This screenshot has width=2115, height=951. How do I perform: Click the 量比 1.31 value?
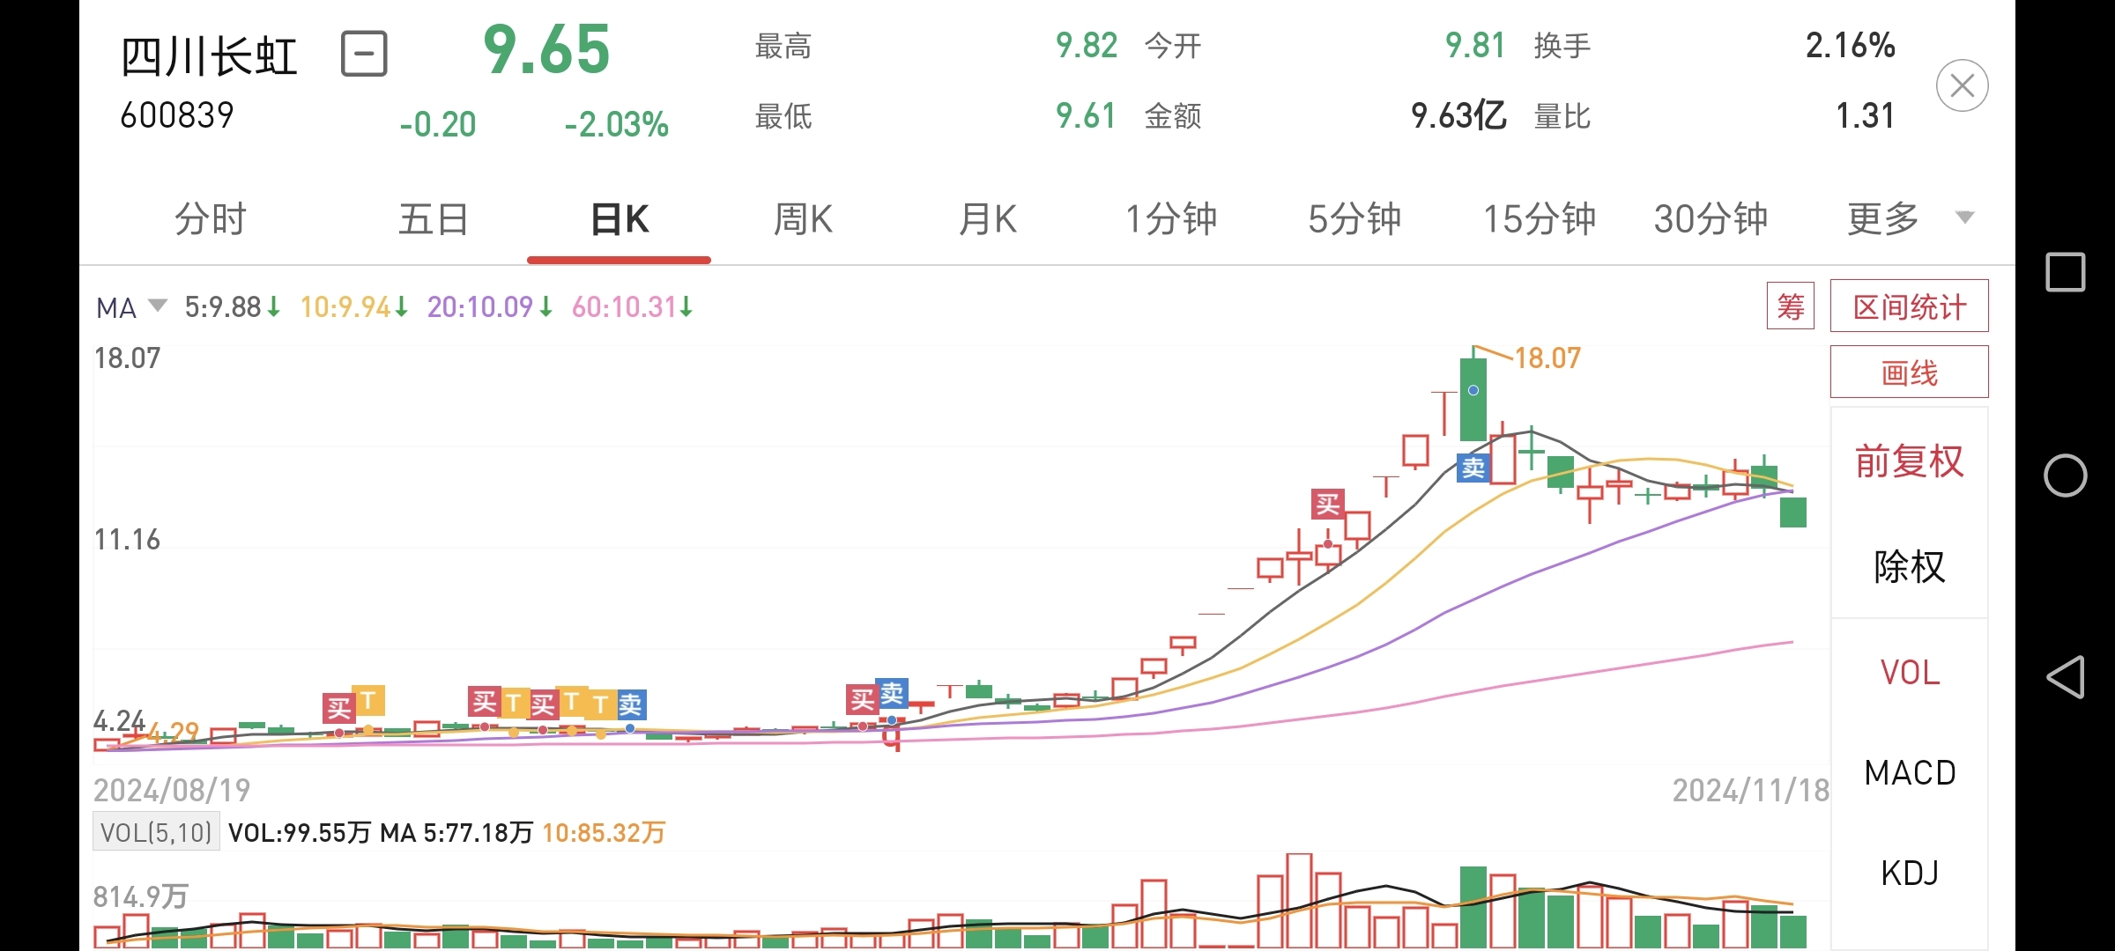coord(1864,116)
